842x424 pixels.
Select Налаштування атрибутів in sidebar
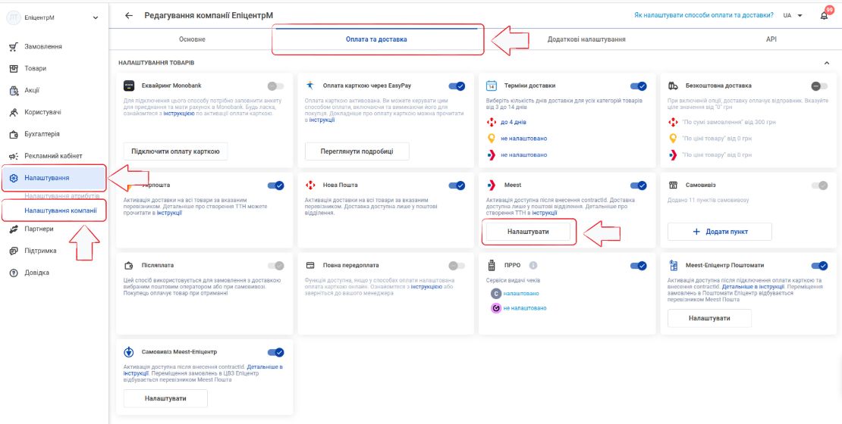point(61,196)
